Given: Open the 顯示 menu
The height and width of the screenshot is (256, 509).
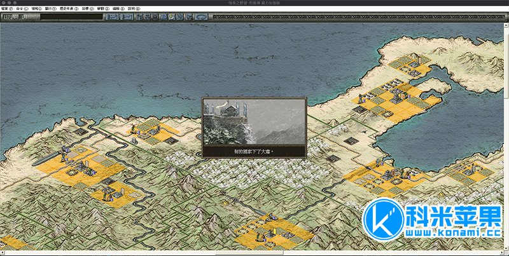Looking at the screenshot, I should 51,8.
